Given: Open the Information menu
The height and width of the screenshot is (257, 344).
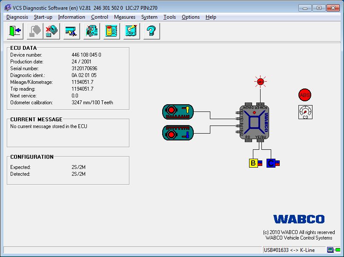Looking at the screenshot, I should [x=72, y=17].
